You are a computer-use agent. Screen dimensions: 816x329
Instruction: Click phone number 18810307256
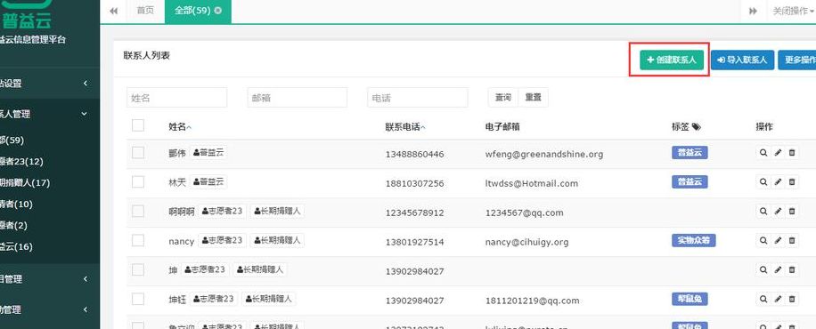click(x=415, y=183)
